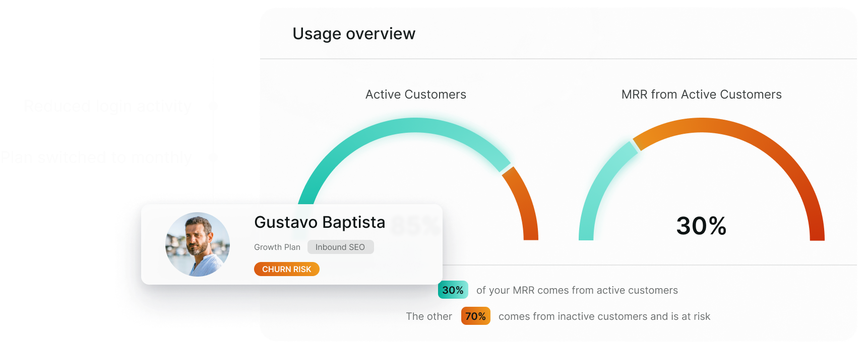The image size is (865, 349).
Task: Click the CHURN RISK badge
Action: (286, 269)
